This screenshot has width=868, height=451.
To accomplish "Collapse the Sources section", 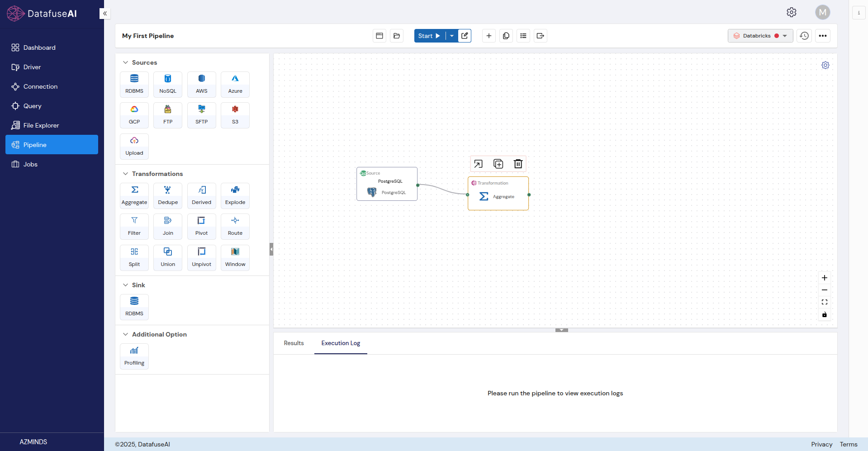I will click(126, 62).
